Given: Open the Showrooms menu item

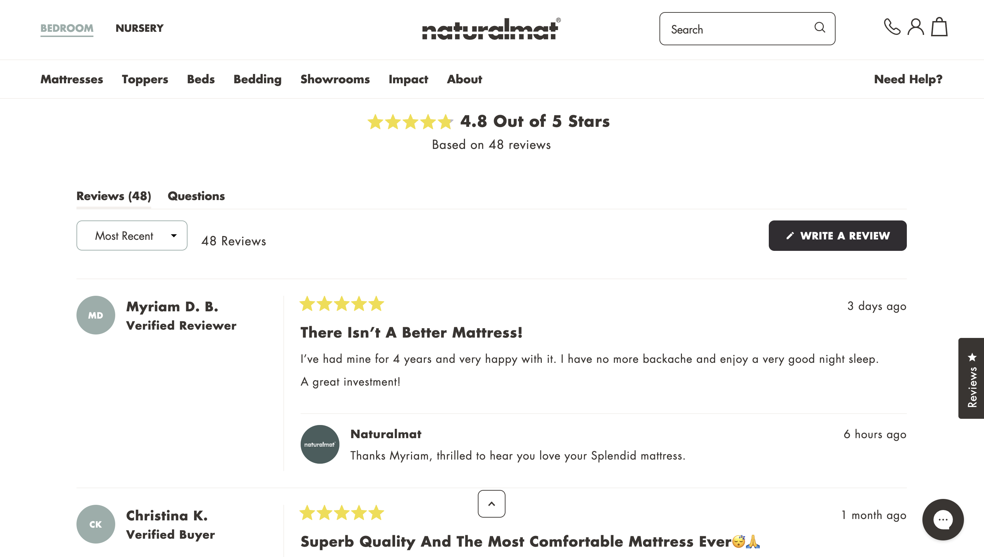Looking at the screenshot, I should [x=335, y=79].
